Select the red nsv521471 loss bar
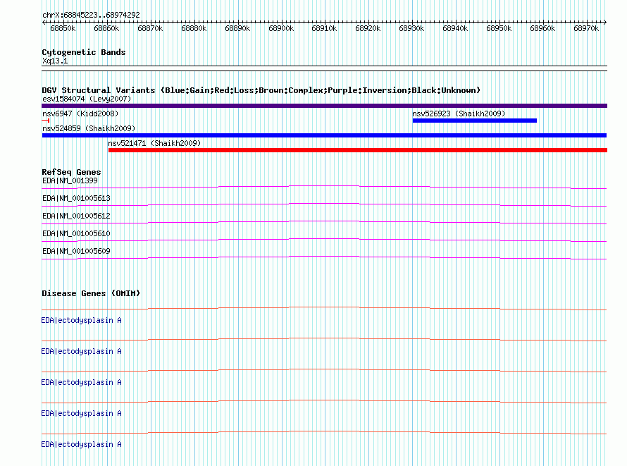 (x=358, y=150)
